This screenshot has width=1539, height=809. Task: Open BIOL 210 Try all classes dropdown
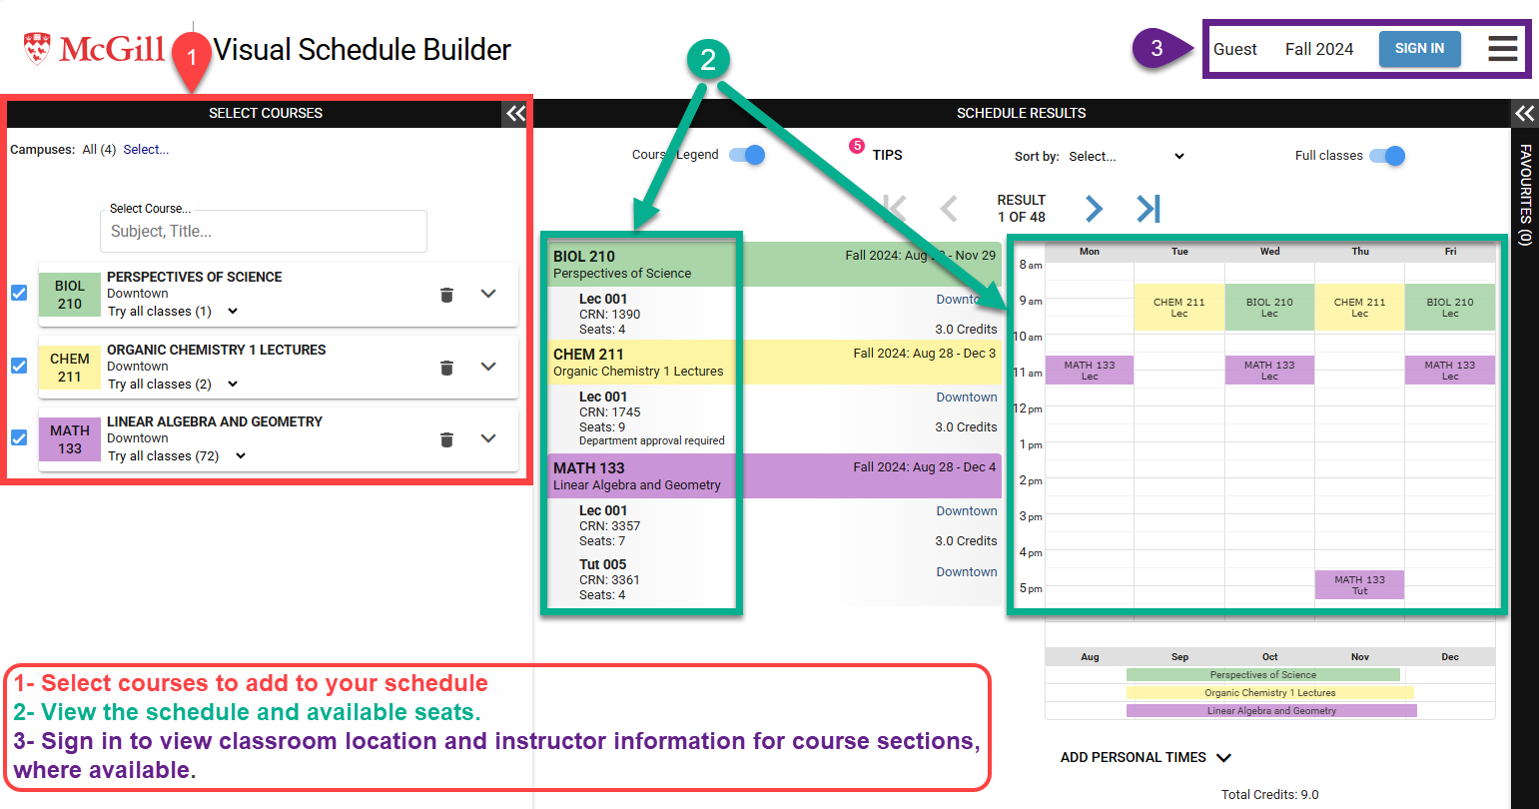173,312
